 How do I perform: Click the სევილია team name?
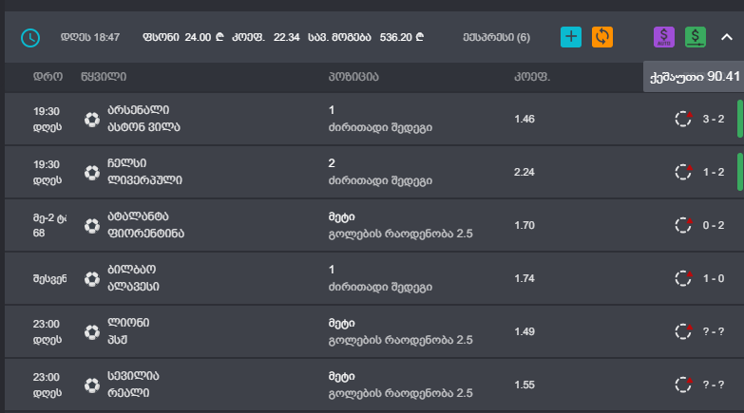point(133,376)
